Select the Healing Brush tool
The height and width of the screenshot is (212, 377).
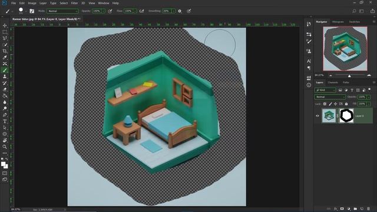[x=5, y=64]
